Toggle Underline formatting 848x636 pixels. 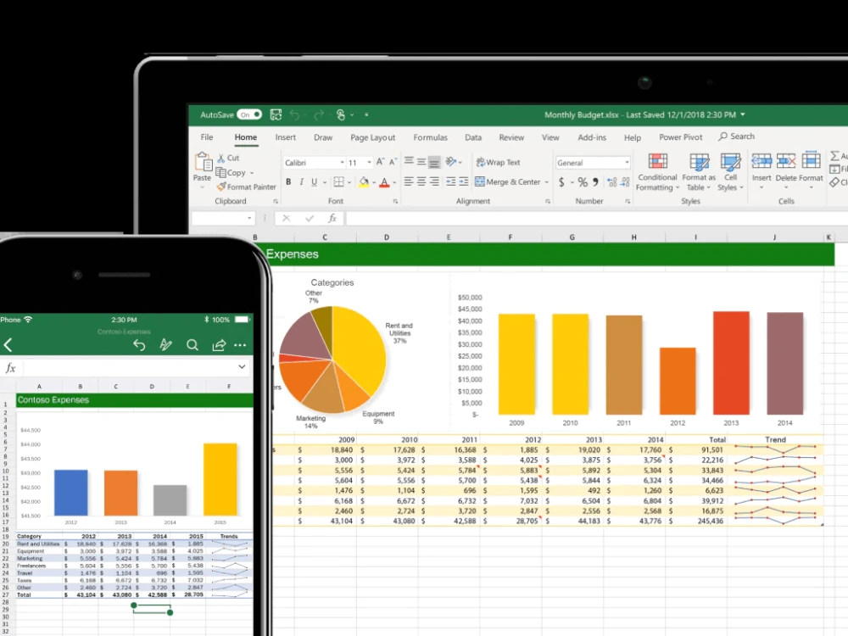tap(315, 182)
